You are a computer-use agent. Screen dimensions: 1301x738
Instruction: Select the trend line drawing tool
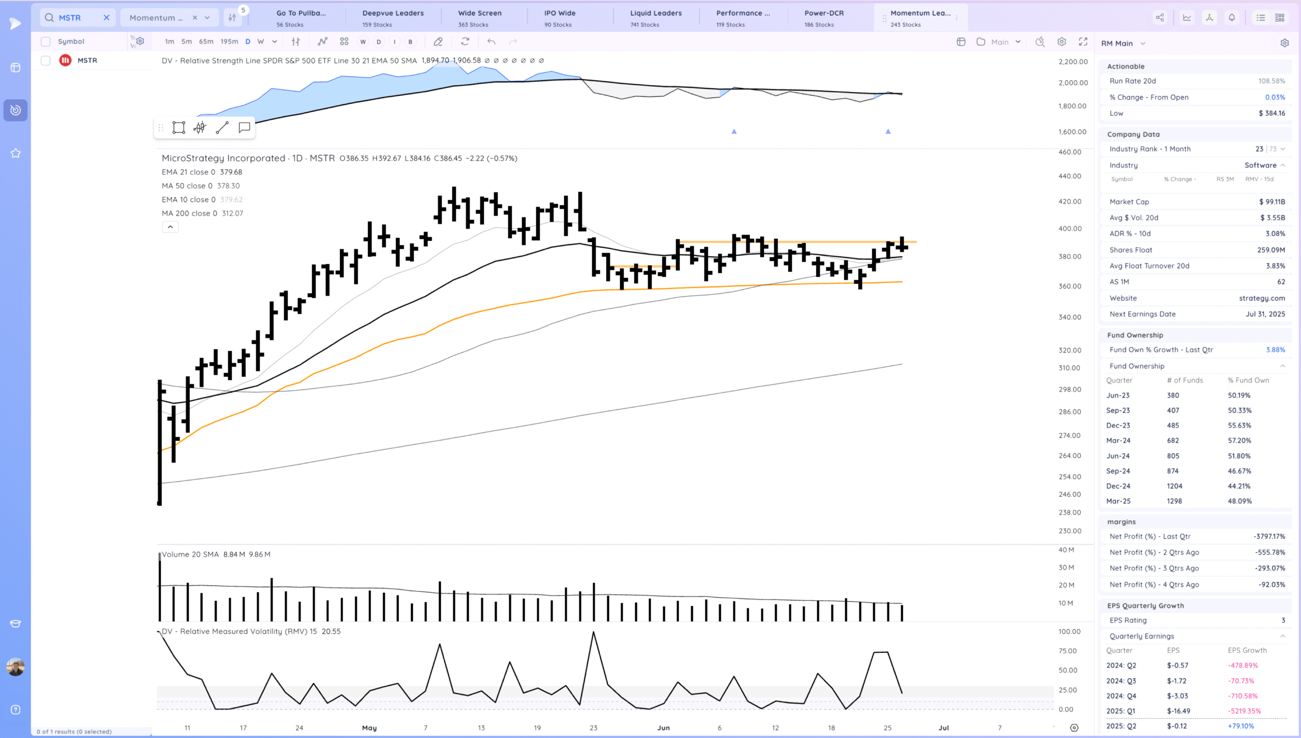click(x=222, y=127)
